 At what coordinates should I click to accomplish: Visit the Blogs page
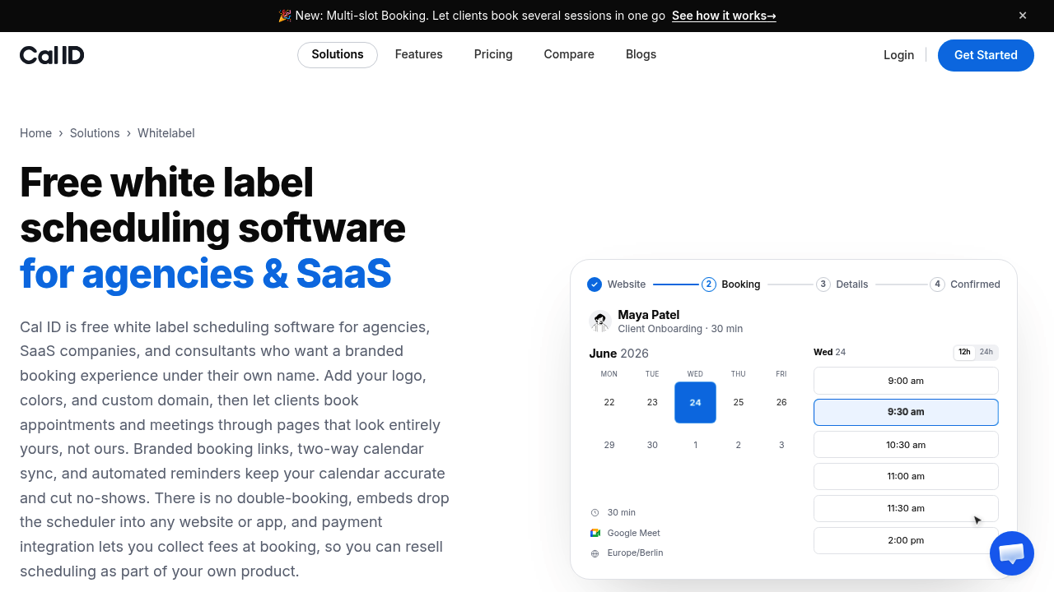click(641, 55)
